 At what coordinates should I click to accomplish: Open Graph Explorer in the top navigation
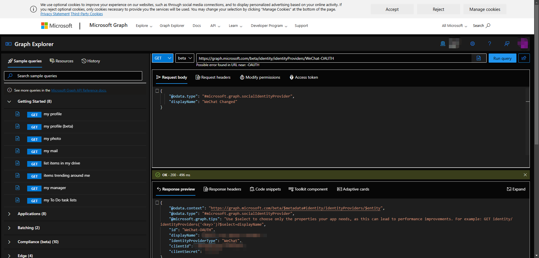click(x=172, y=26)
